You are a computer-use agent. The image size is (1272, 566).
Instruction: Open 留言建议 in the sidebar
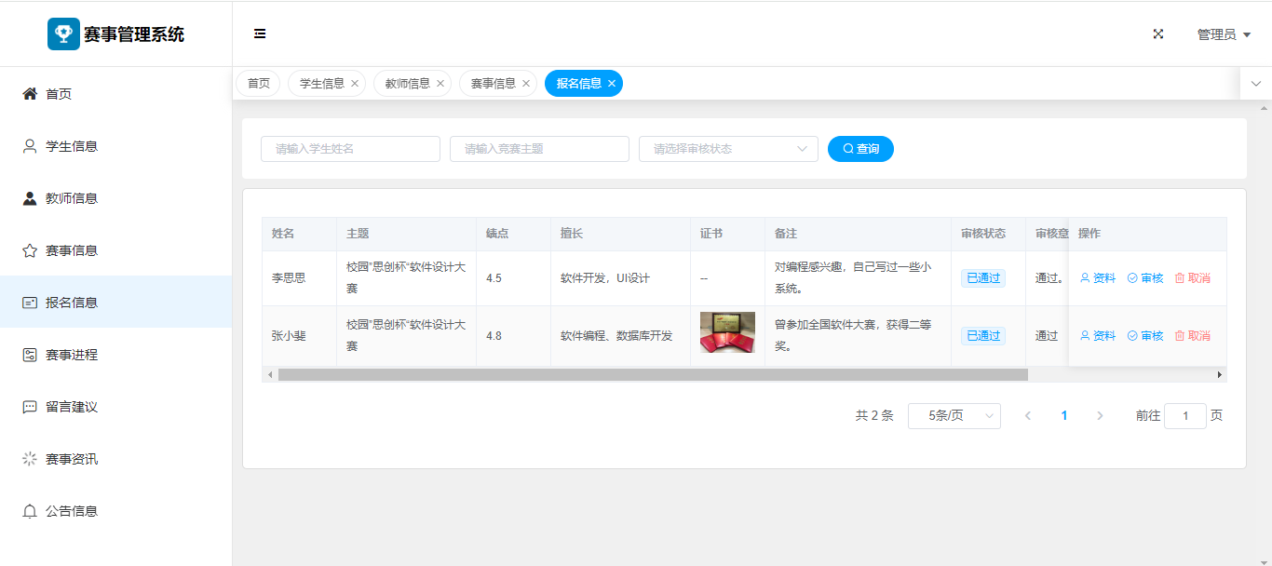pyautogui.click(x=72, y=407)
